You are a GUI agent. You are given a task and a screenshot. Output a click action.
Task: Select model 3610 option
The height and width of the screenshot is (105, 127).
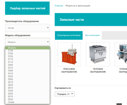tap(27, 82)
